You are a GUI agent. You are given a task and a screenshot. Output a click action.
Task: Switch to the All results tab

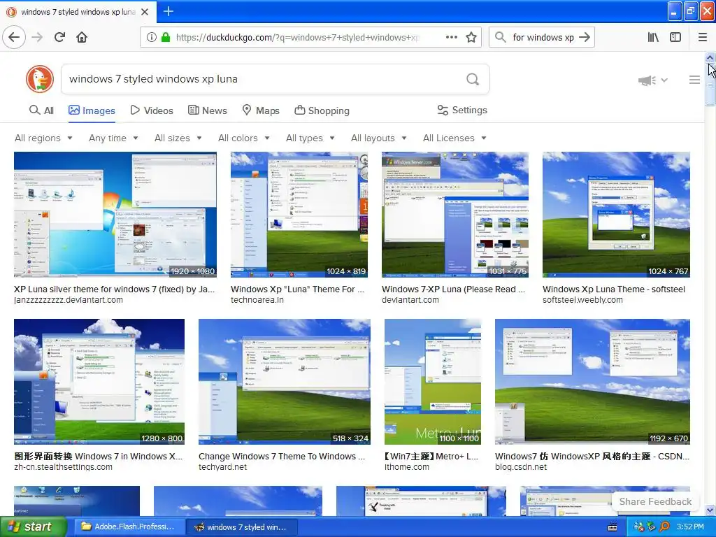pos(41,110)
